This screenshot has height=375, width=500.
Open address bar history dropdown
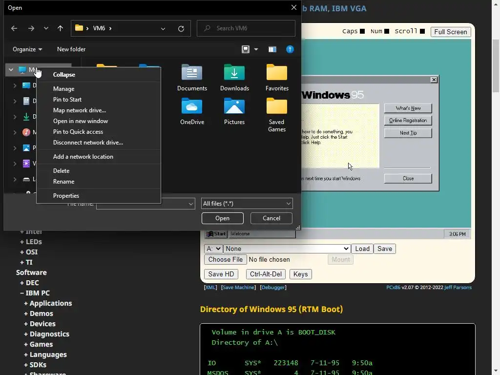(163, 29)
